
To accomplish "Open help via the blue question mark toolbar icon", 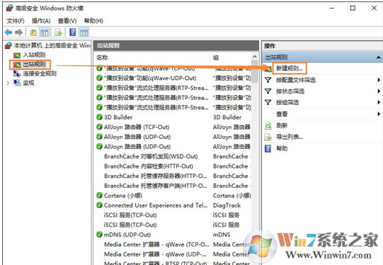I will tap(72, 32).
